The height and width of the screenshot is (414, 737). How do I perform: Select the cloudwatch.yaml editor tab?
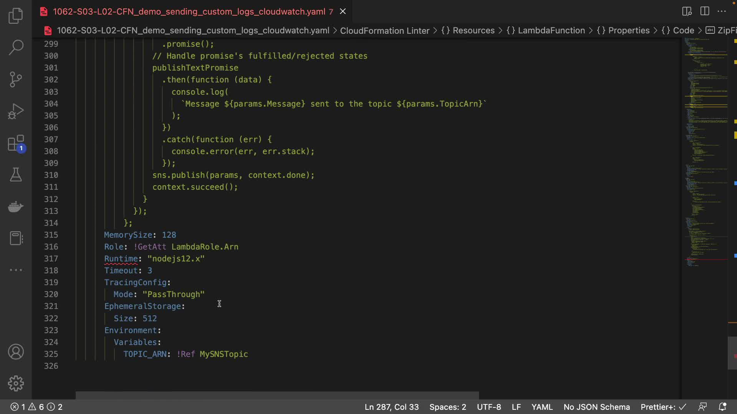click(189, 11)
